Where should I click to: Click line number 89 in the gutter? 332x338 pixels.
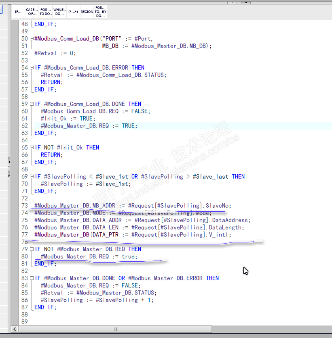coord(24,322)
